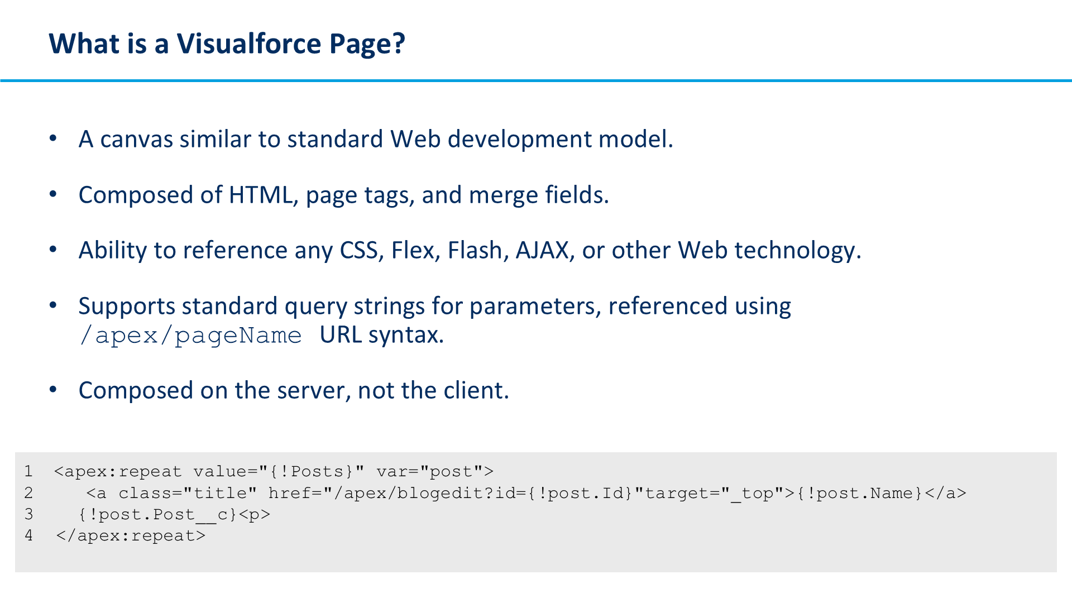Click code line 3 '{!post.Post__c}<p>'
The height and width of the screenshot is (603, 1072).
point(174,515)
